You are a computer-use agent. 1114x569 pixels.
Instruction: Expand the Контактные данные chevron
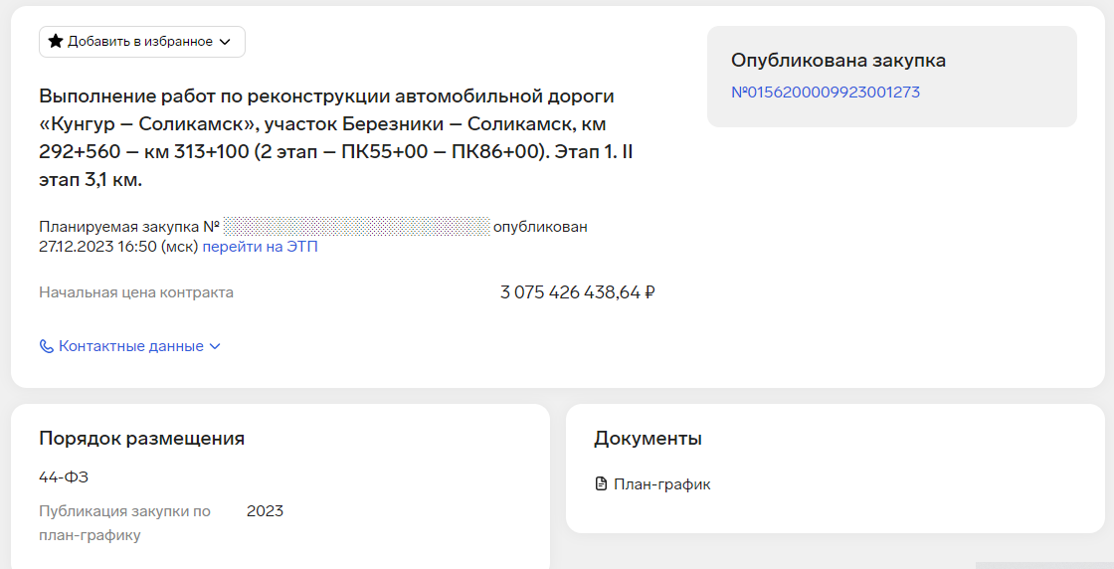click(215, 346)
